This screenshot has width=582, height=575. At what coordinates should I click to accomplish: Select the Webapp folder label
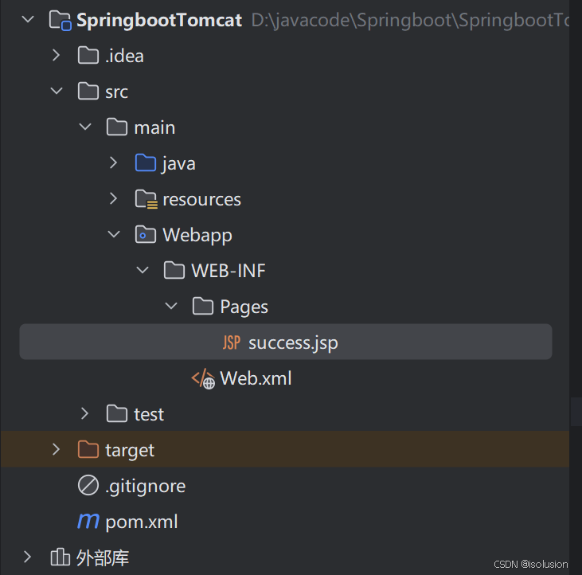click(197, 236)
